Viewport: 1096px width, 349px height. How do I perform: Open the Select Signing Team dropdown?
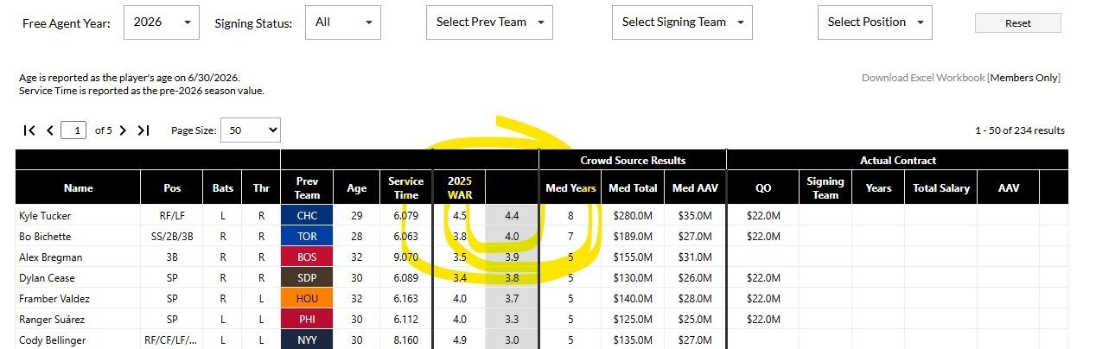pos(681,22)
